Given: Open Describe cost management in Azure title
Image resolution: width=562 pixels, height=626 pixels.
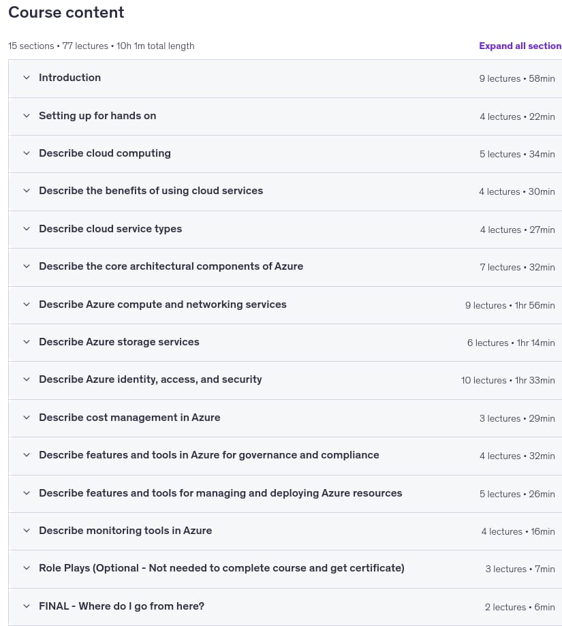Looking at the screenshot, I should coord(129,418).
